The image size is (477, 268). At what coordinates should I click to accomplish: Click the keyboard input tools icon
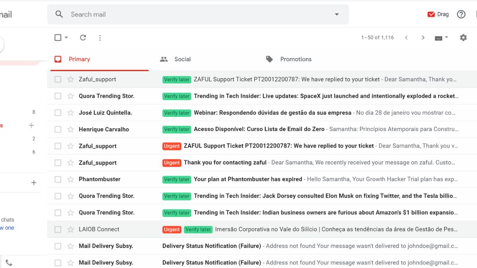tap(438, 38)
